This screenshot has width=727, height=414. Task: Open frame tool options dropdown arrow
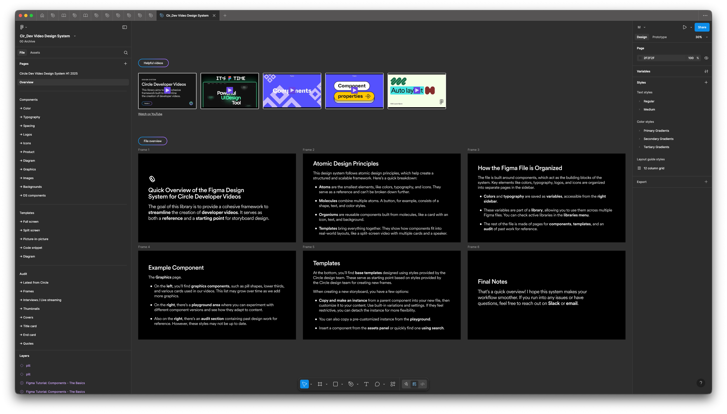pyautogui.click(x=326, y=384)
